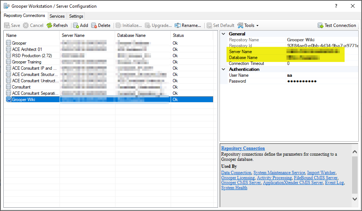Collapse the Authentication property section
This screenshot has width=362, height=211.
point(224,69)
